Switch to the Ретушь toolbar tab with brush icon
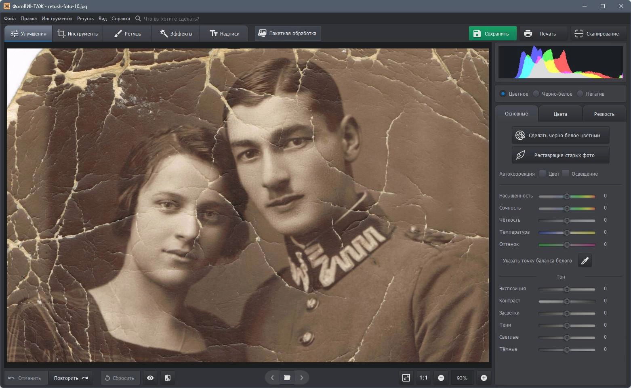 click(x=127, y=34)
